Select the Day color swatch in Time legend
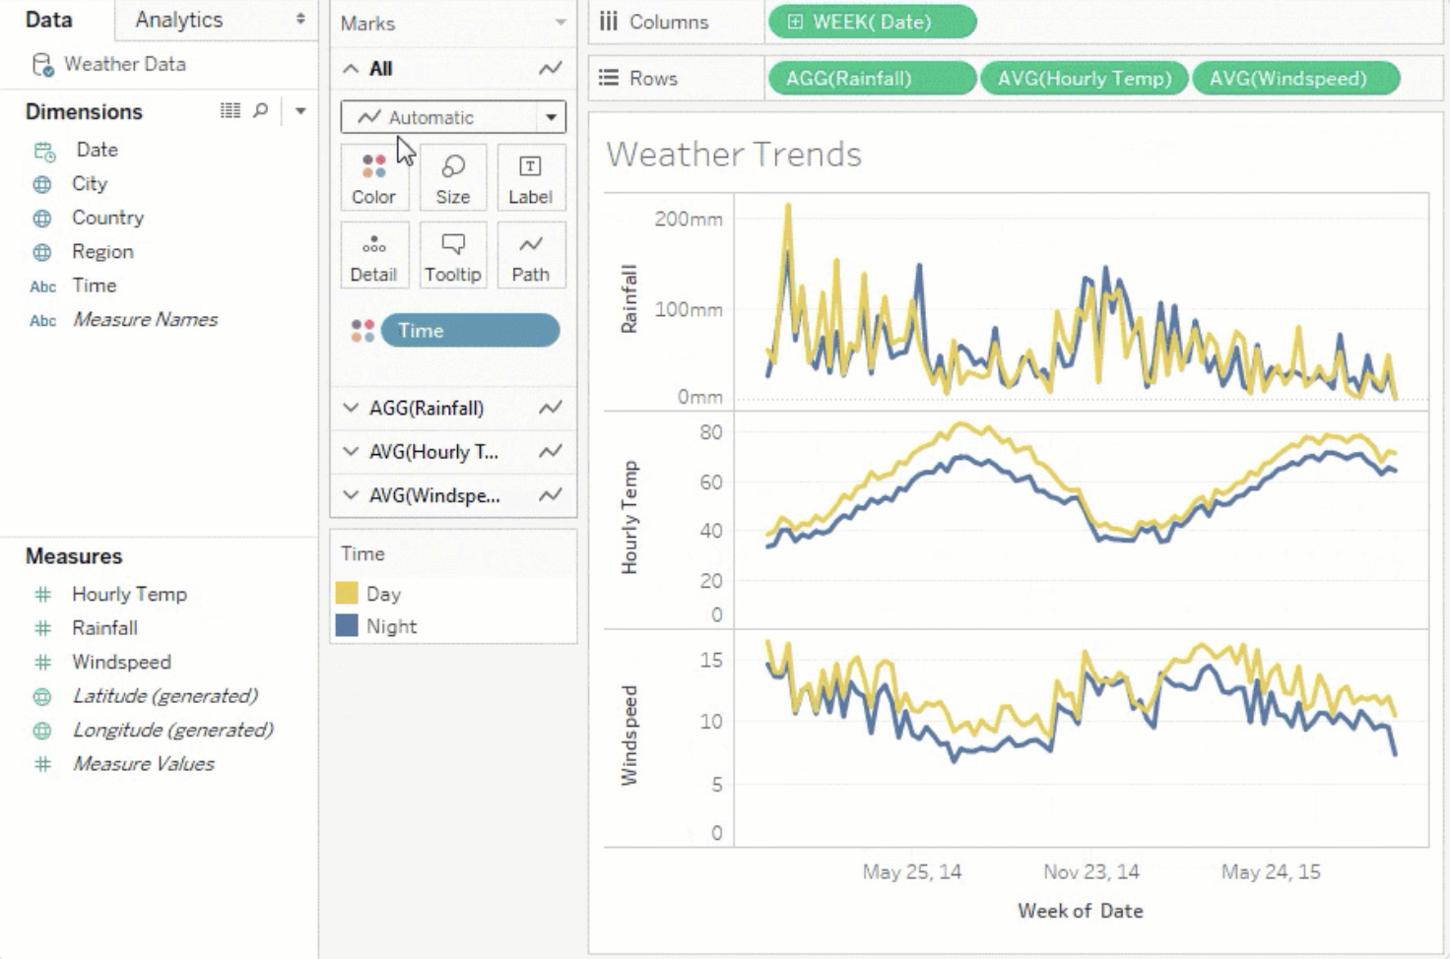Image resolution: width=1450 pixels, height=959 pixels. 348,593
